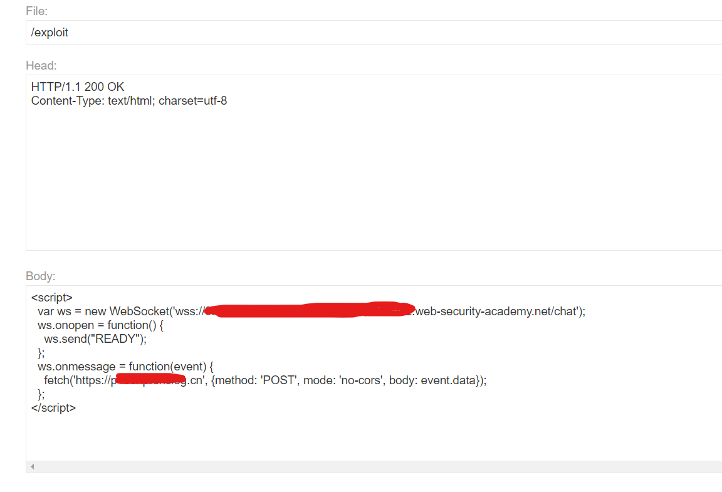
Task: Click the 'HTTP/1.1 200 OK' line
Action: pyautogui.click(x=77, y=86)
